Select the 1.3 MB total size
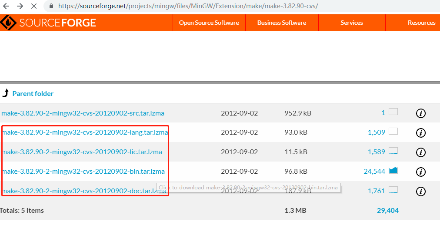 (295, 210)
